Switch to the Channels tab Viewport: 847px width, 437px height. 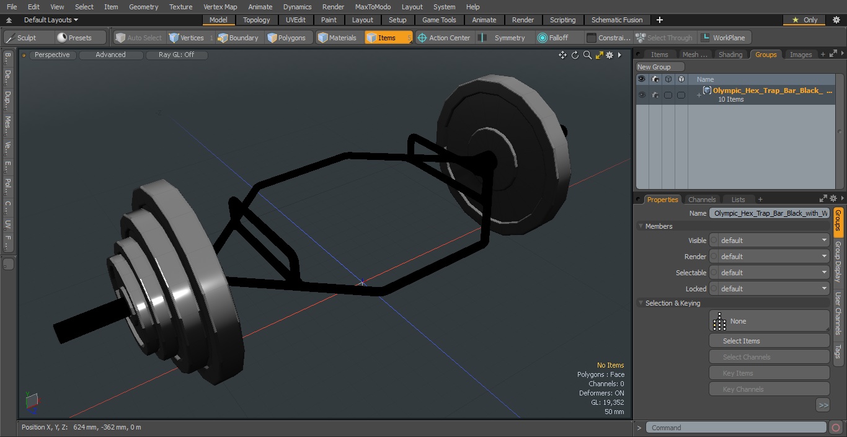[x=702, y=200]
